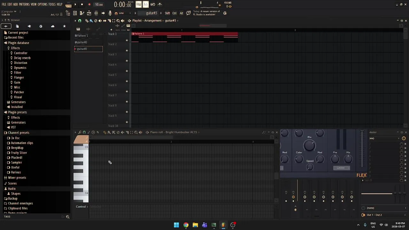
Task: Click the undo arrow in Piano roll toolbar
Action: (x=98, y=132)
